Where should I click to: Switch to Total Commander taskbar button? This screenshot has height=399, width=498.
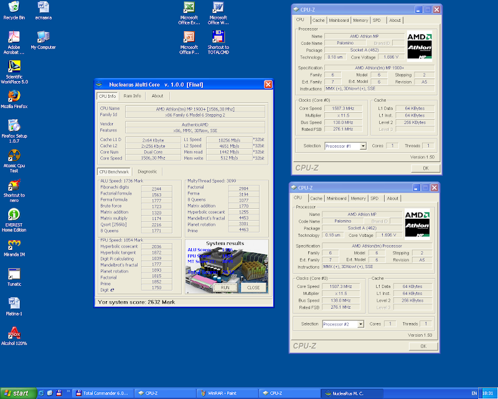(103, 393)
